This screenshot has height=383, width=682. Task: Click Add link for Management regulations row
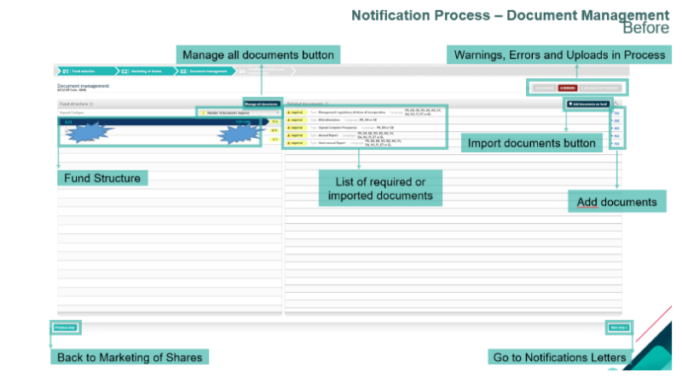pos(616,112)
